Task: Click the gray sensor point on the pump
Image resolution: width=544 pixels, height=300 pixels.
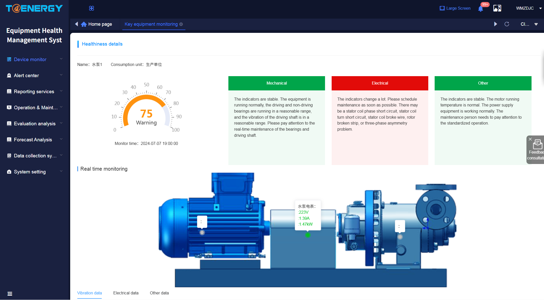Action: tap(400, 237)
